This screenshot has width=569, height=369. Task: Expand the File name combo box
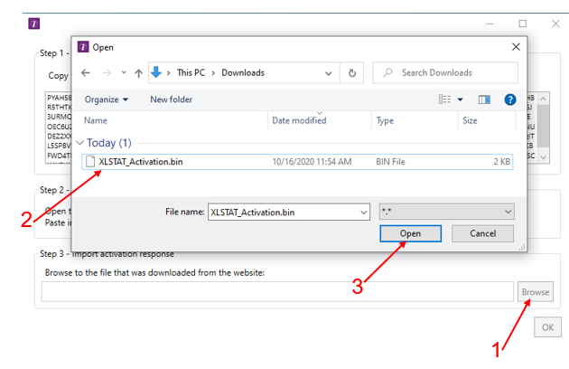pyautogui.click(x=363, y=211)
